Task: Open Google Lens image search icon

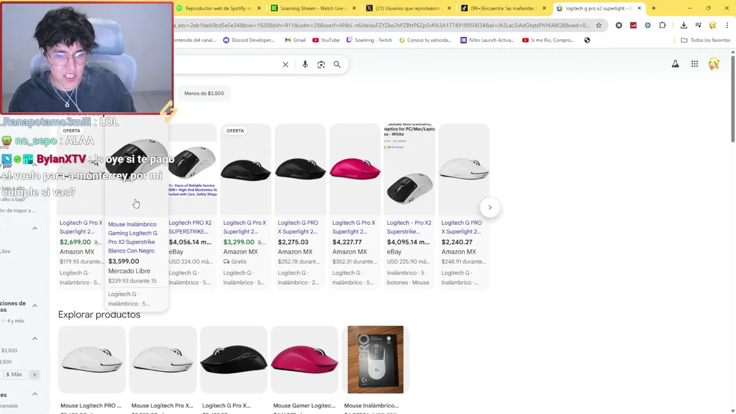Action: tap(321, 64)
